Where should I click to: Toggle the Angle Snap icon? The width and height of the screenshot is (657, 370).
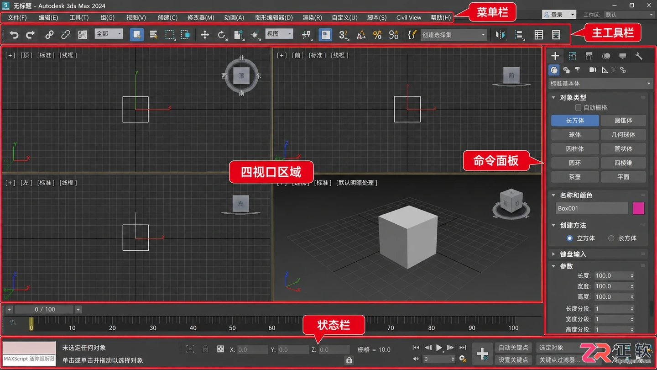[x=361, y=35]
